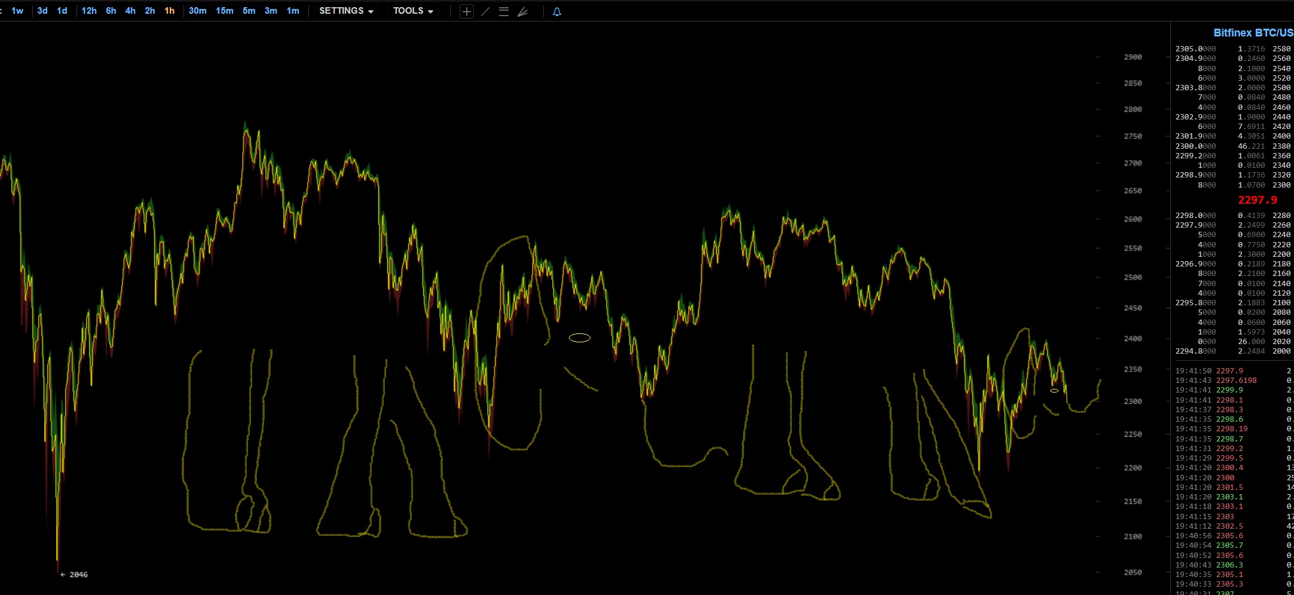The image size is (1294, 595).
Task: Switch chart to 1d timeframe
Action: (62, 11)
